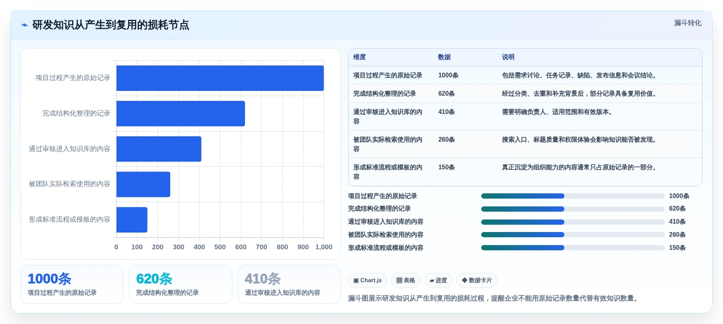Click the 1000条 value in the table
723x324 pixels.
pos(448,75)
